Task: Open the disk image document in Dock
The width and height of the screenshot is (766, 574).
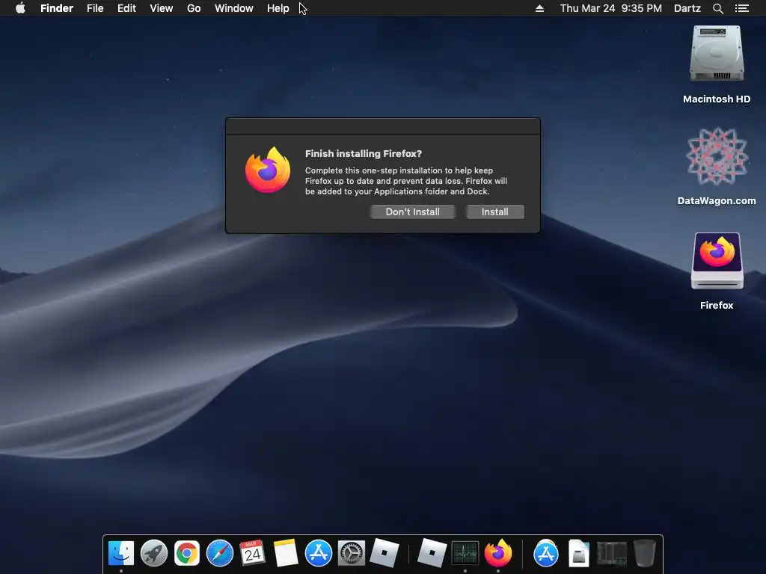Action: coord(579,553)
